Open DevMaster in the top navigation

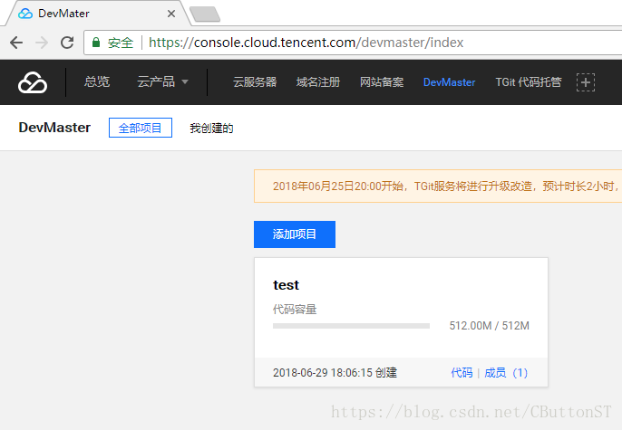coord(449,82)
